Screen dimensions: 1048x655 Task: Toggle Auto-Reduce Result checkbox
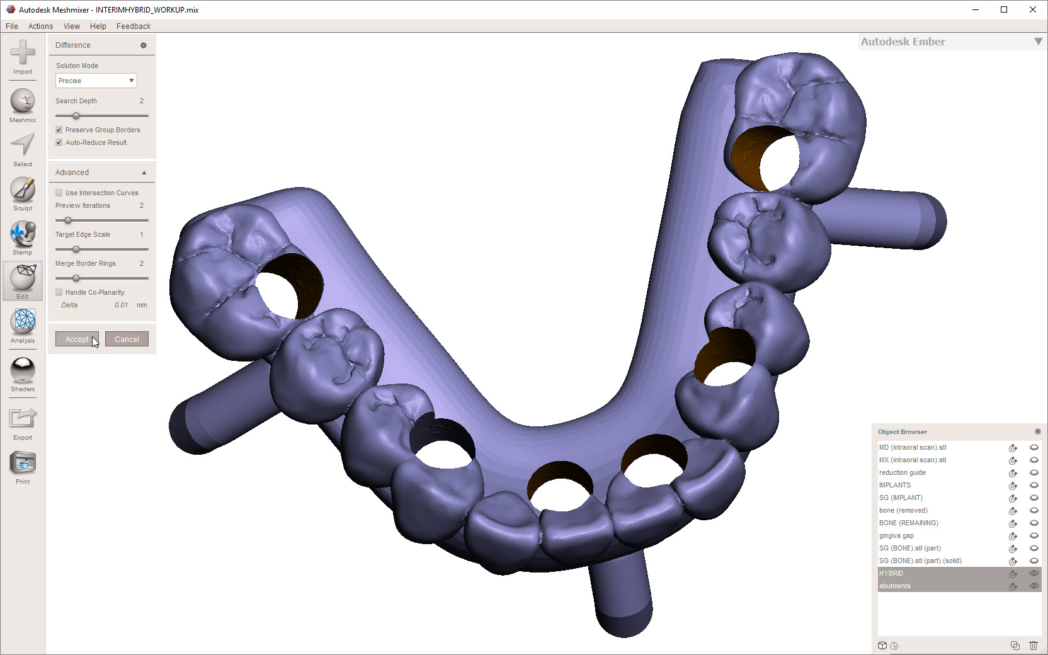pyautogui.click(x=59, y=142)
